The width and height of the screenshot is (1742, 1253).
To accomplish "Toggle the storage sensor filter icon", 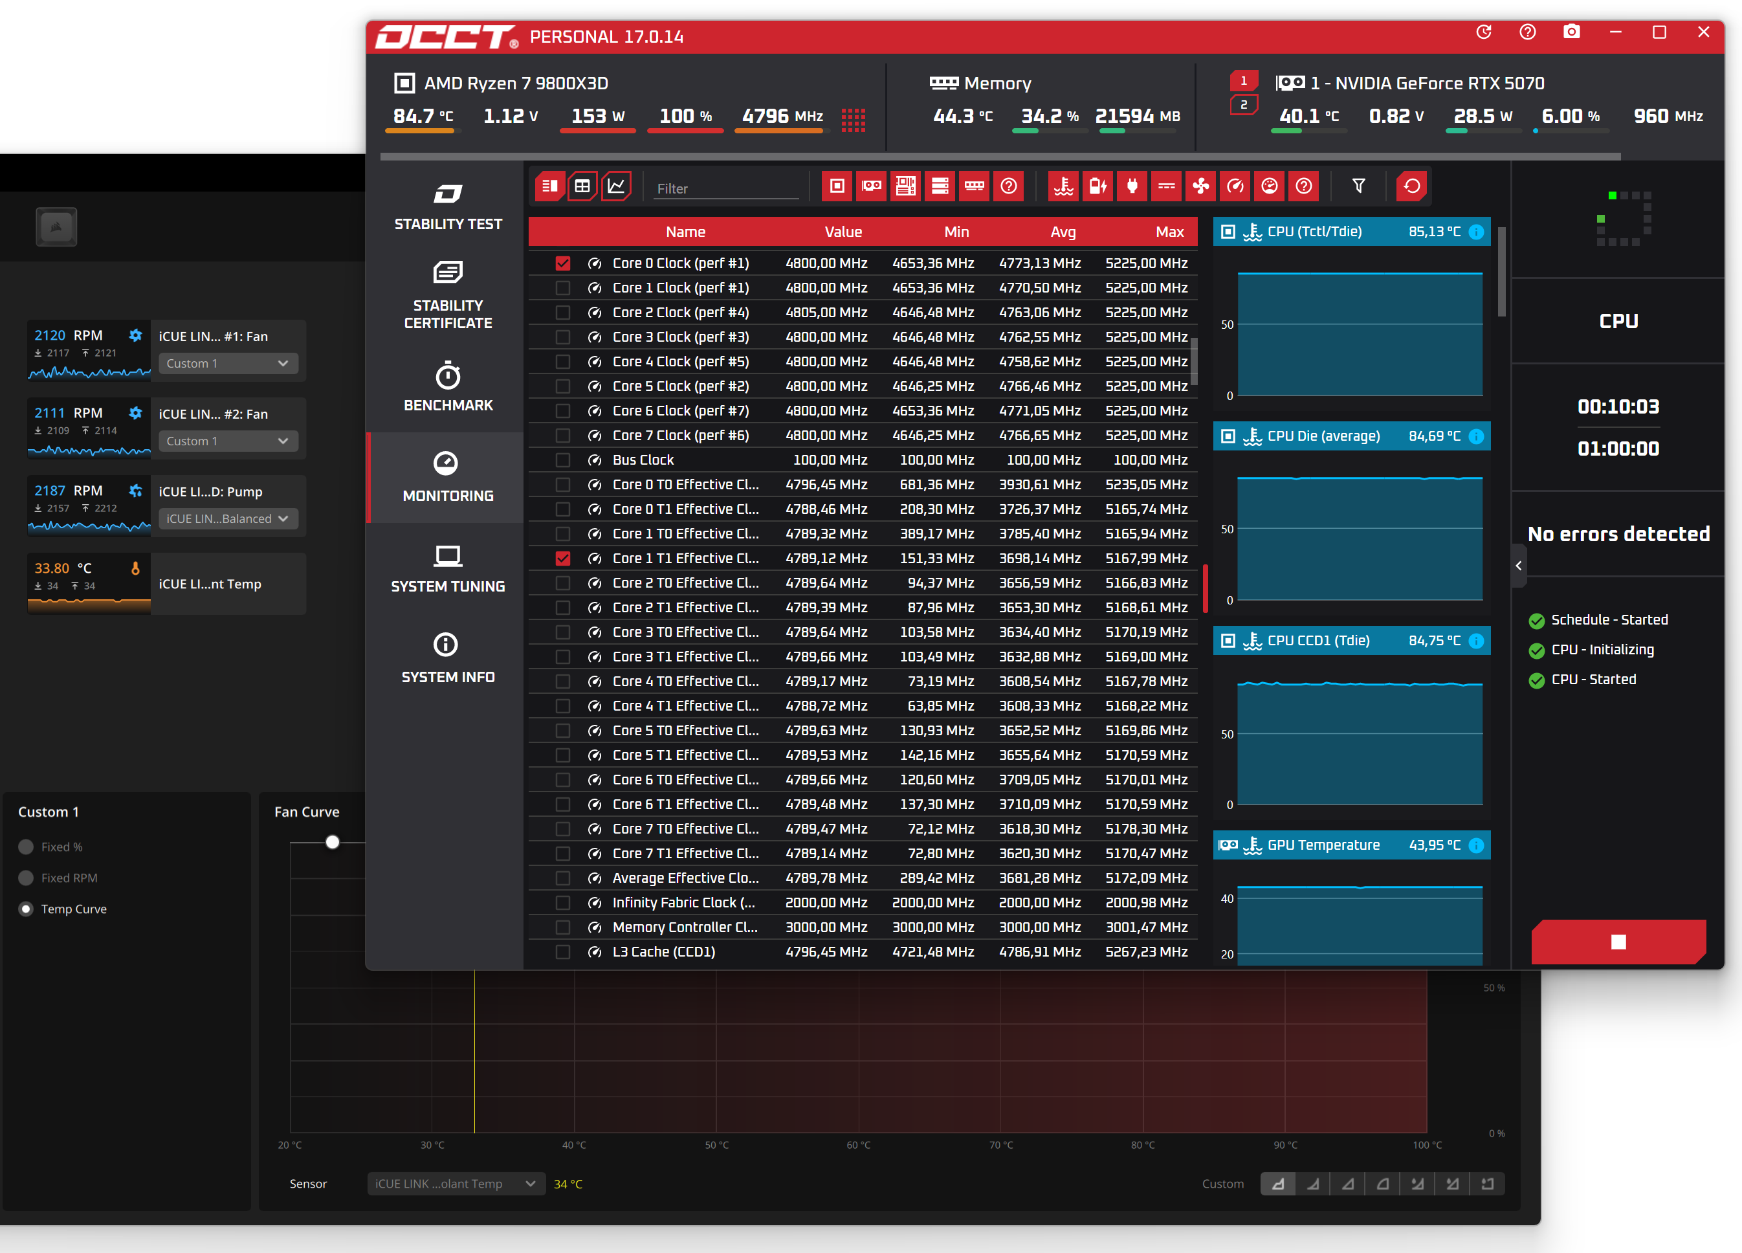I will [x=940, y=186].
